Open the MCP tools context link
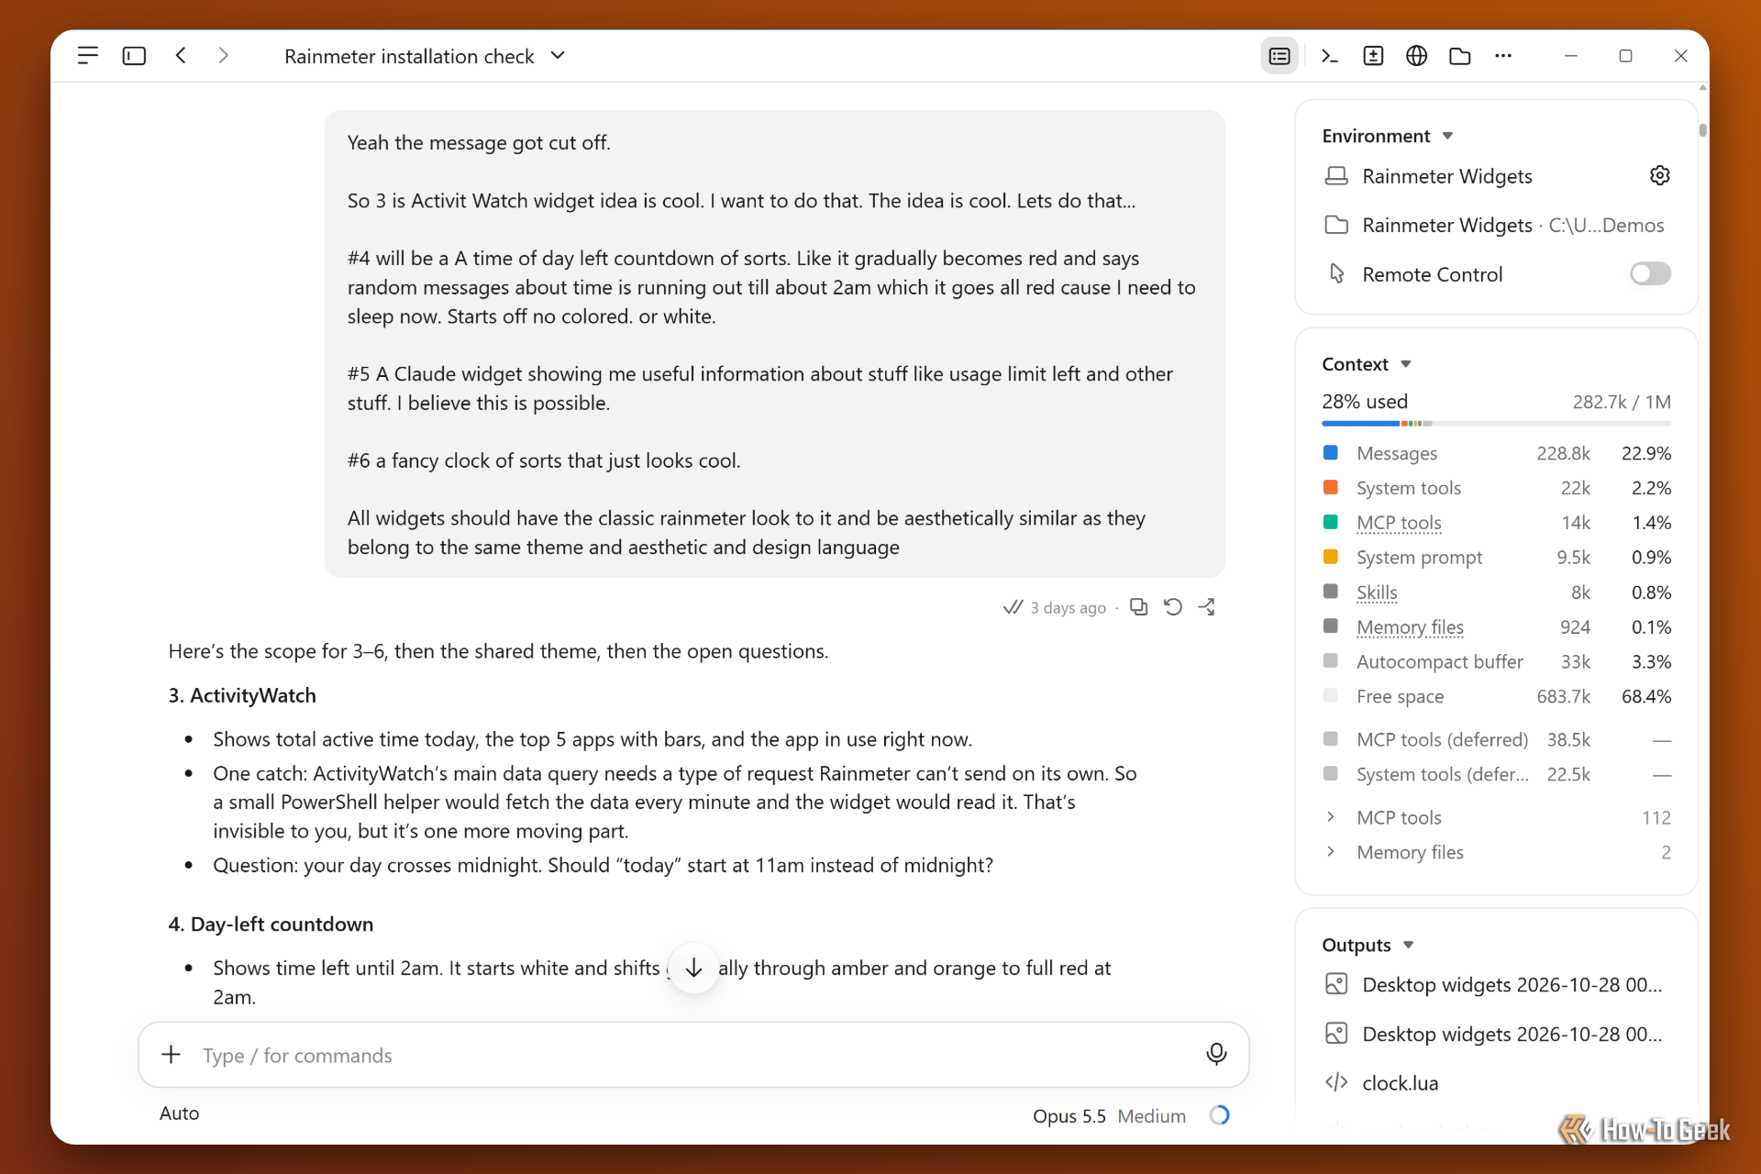This screenshot has height=1174, width=1761. [x=1399, y=523]
